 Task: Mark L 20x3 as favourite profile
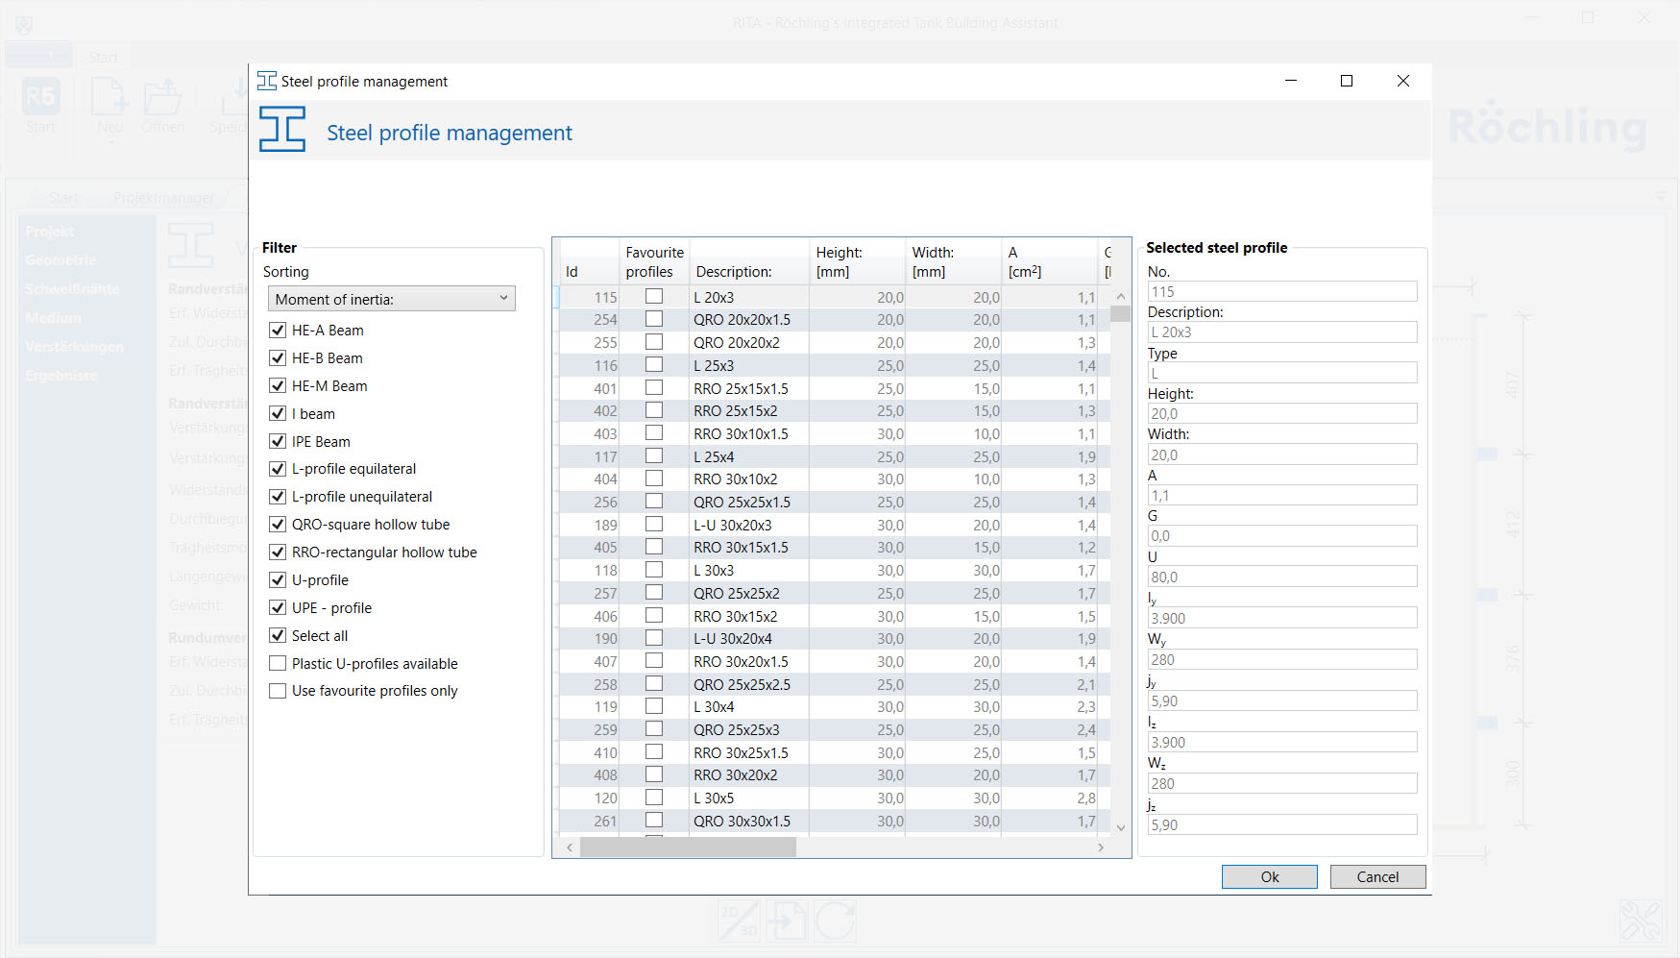pos(654,297)
